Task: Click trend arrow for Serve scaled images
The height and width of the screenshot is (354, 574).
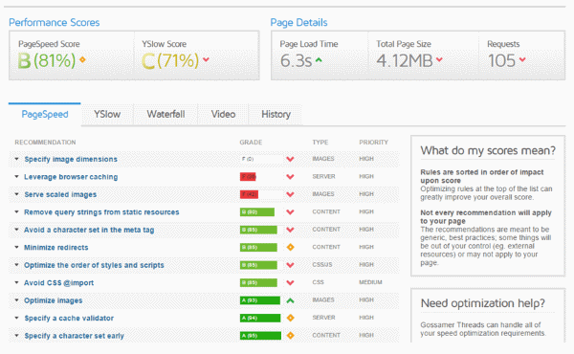Action: (290, 194)
